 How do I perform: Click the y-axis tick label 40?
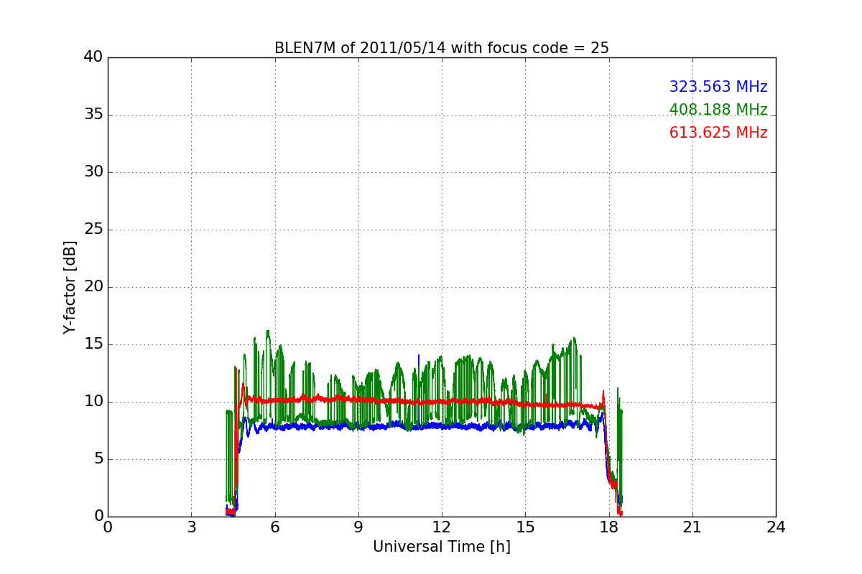pos(93,57)
